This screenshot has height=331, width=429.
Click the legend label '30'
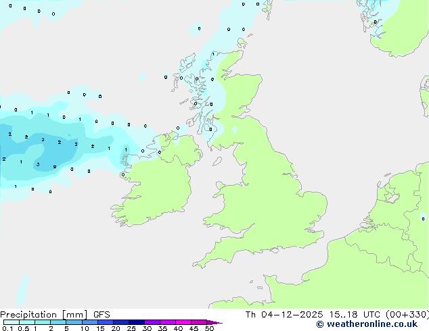(x=147, y=328)
